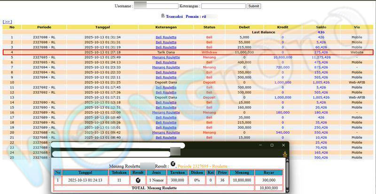The width and height of the screenshot is (376, 194).
Task: Click the Transaksi document icon
Action: click(163, 16)
